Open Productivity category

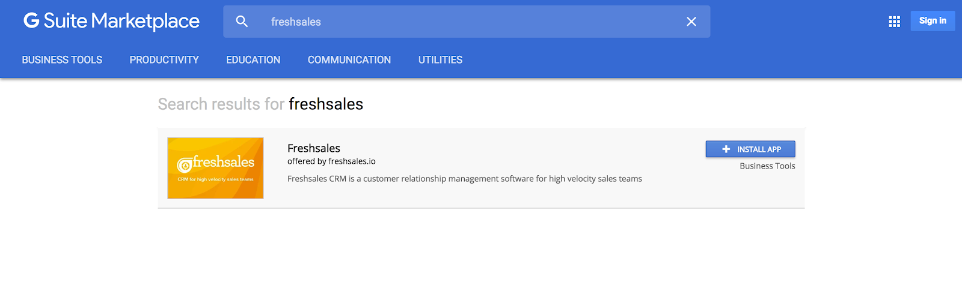pos(164,60)
